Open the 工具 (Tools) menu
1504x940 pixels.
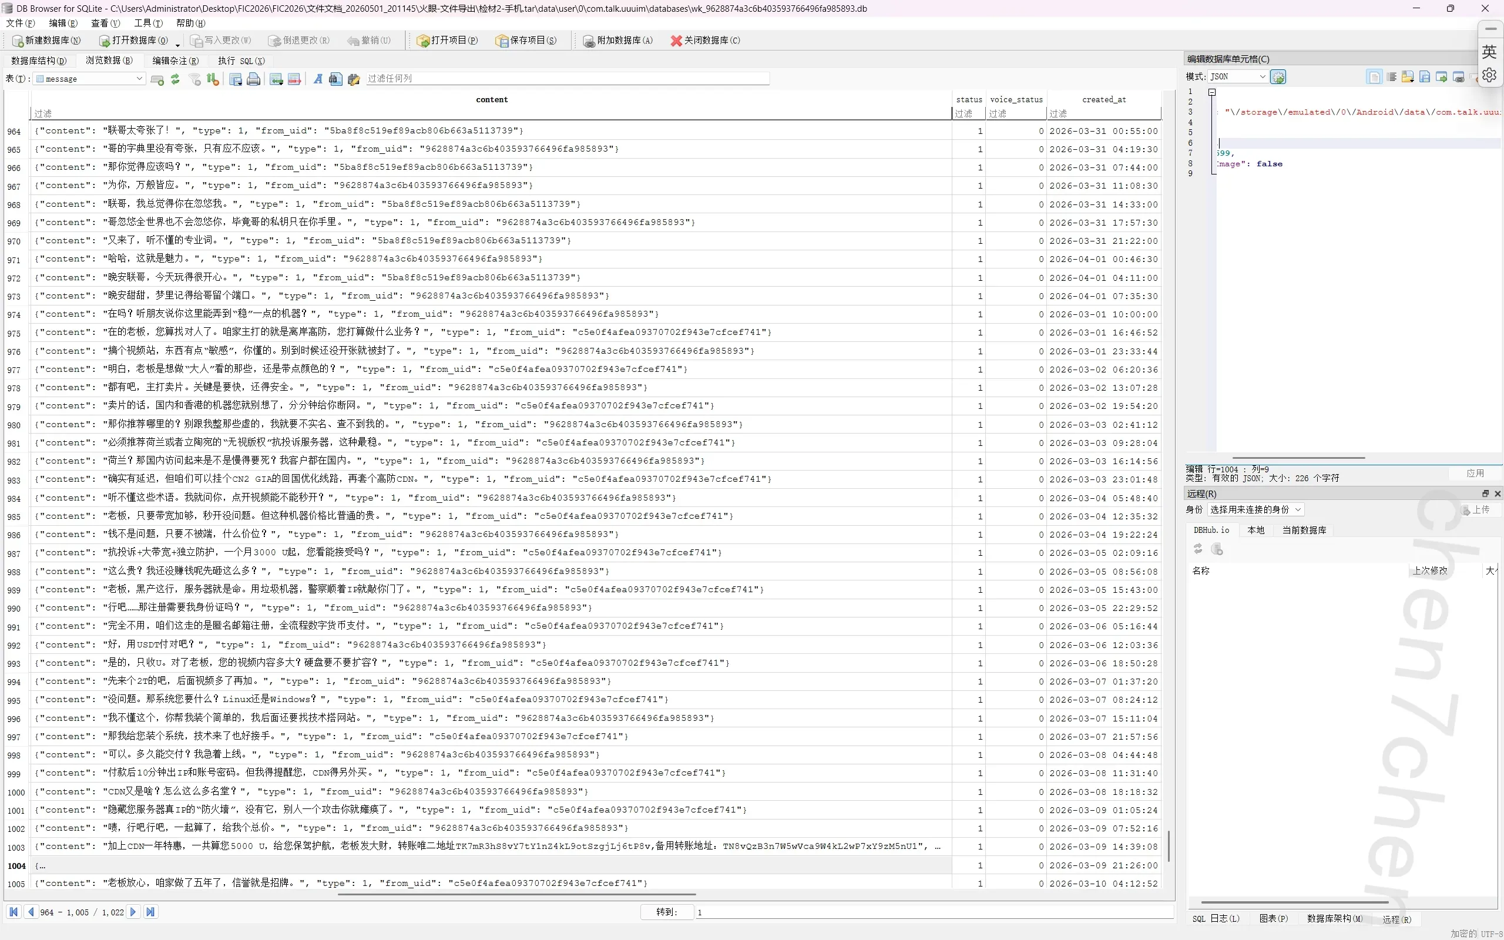pyautogui.click(x=148, y=23)
